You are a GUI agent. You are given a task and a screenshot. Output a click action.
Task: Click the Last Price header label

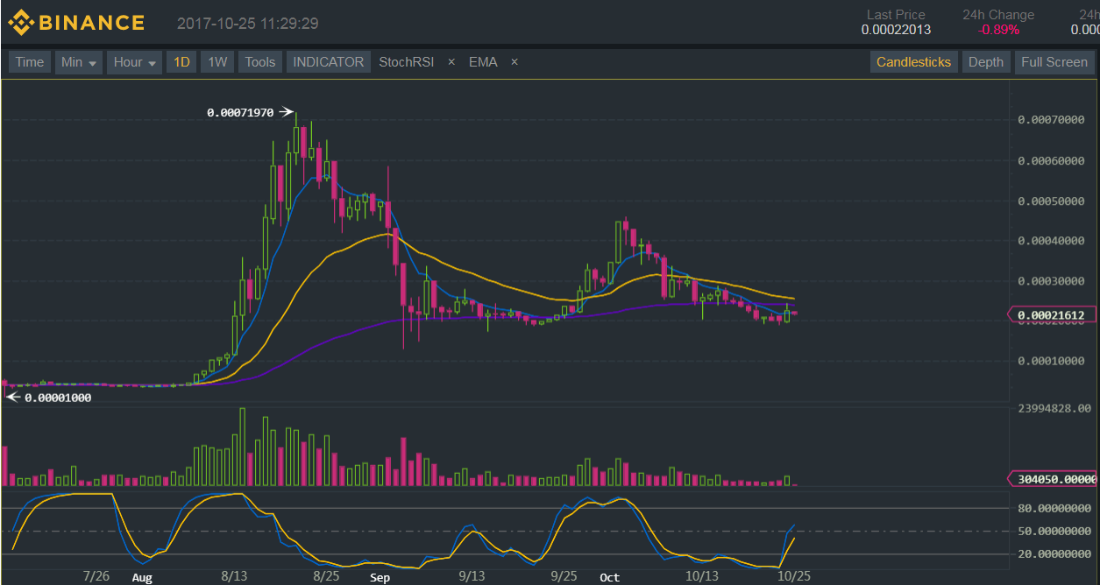[896, 15]
